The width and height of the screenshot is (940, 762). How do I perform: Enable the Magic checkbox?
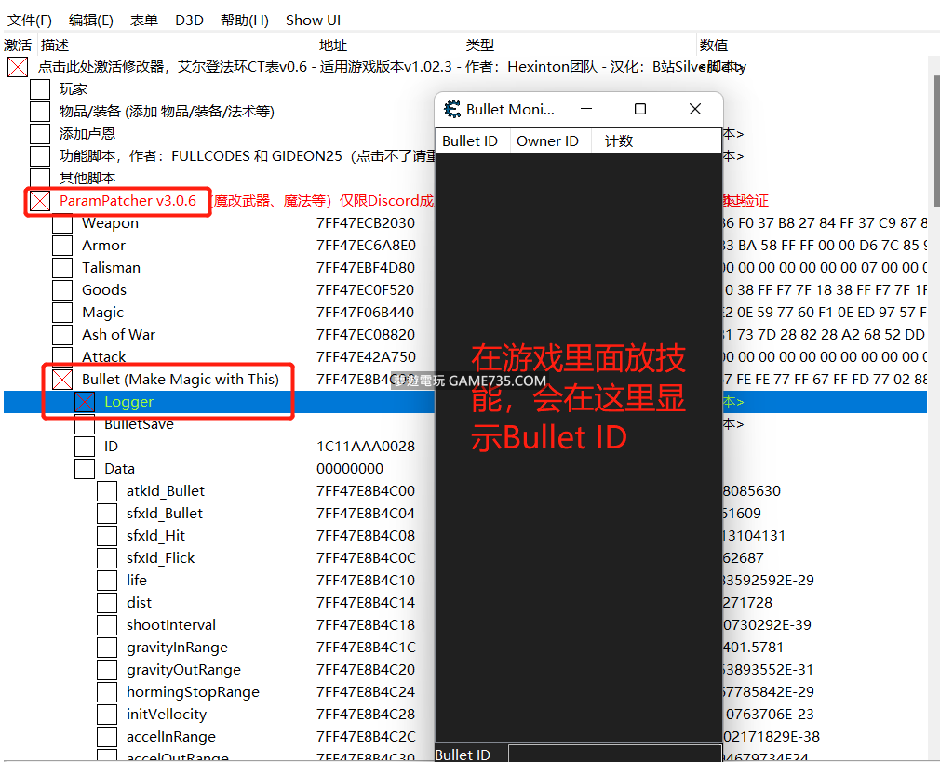click(62, 313)
